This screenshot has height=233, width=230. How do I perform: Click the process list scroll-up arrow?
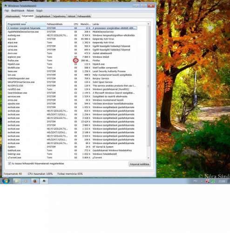[149, 24]
